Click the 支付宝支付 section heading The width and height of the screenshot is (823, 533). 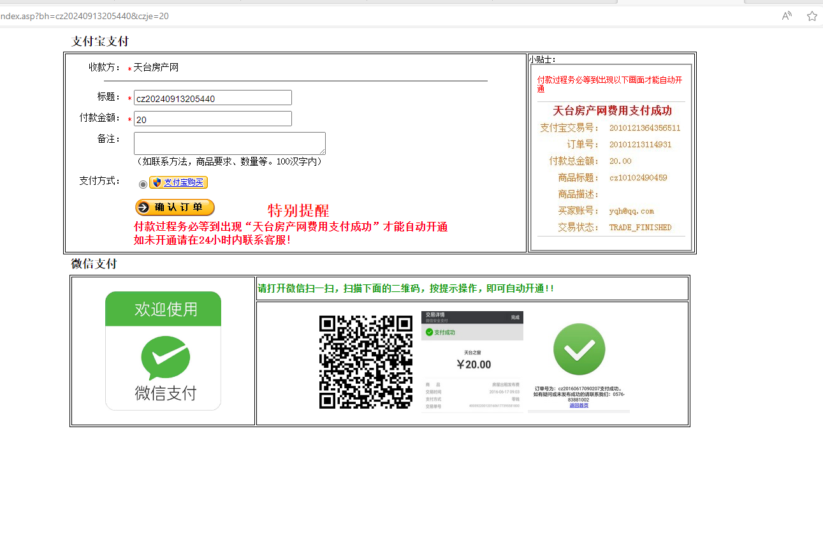point(100,41)
